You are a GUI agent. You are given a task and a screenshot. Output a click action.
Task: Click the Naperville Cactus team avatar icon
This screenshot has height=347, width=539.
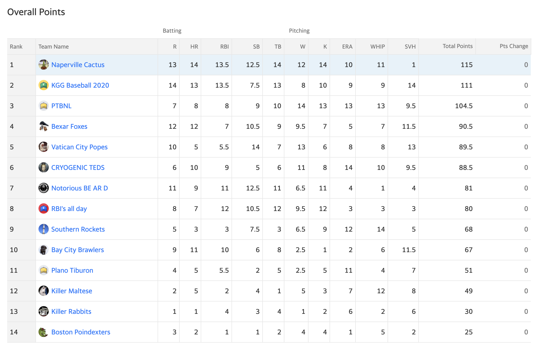tap(44, 65)
